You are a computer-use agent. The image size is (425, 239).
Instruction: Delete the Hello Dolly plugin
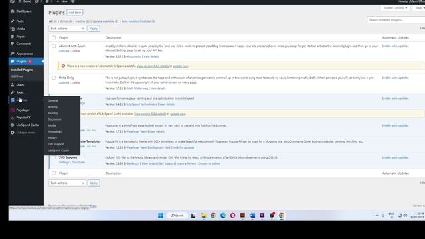point(76,82)
